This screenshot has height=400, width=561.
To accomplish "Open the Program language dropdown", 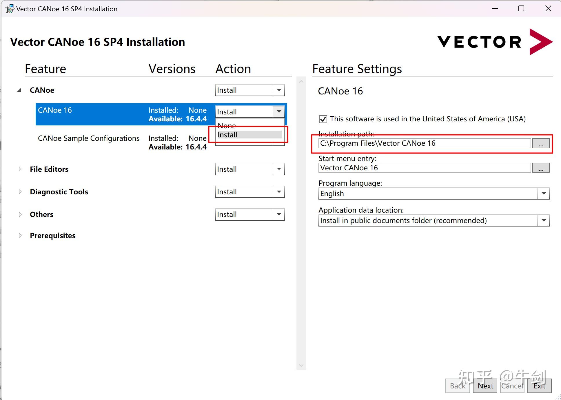I will (543, 193).
